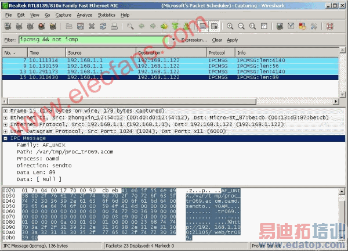Go back in packet history
The width and height of the screenshot is (348, 251).
pos(142,26)
